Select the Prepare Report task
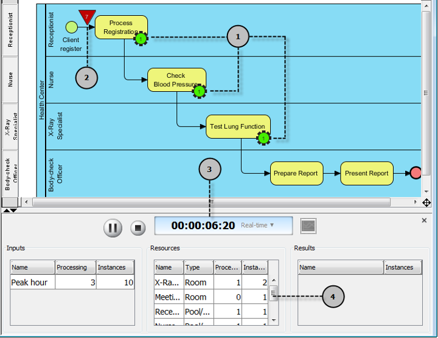The height and width of the screenshot is (338, 438). click(297, 173)
